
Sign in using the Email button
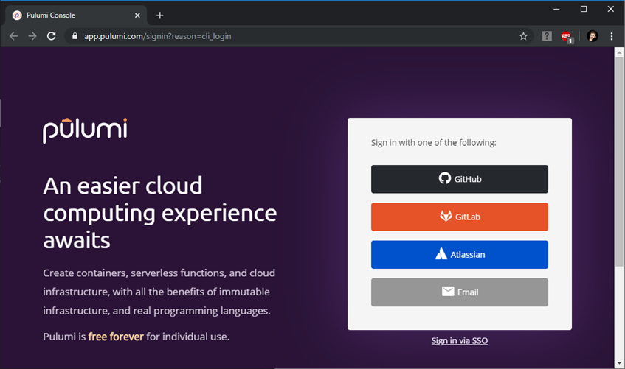click(459, 292)
